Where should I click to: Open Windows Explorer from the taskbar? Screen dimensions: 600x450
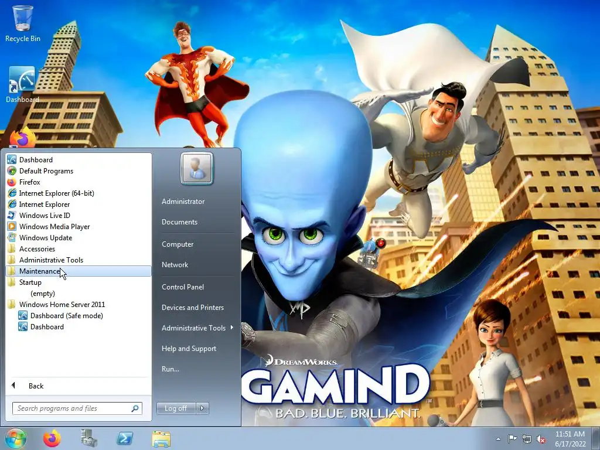tap(161, 439)
